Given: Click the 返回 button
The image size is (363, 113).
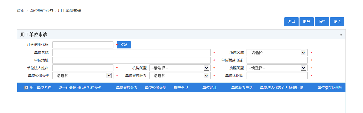Looking at the screenshot, I should [x=291, y=22].
